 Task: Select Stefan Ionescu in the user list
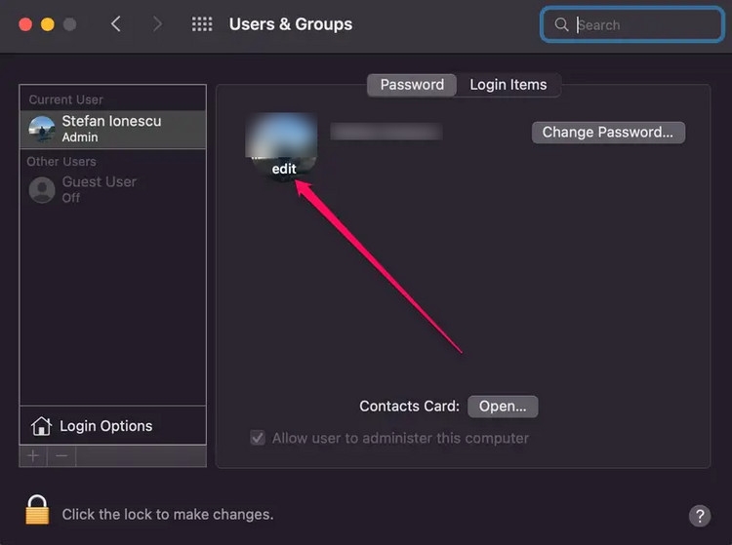112,129
